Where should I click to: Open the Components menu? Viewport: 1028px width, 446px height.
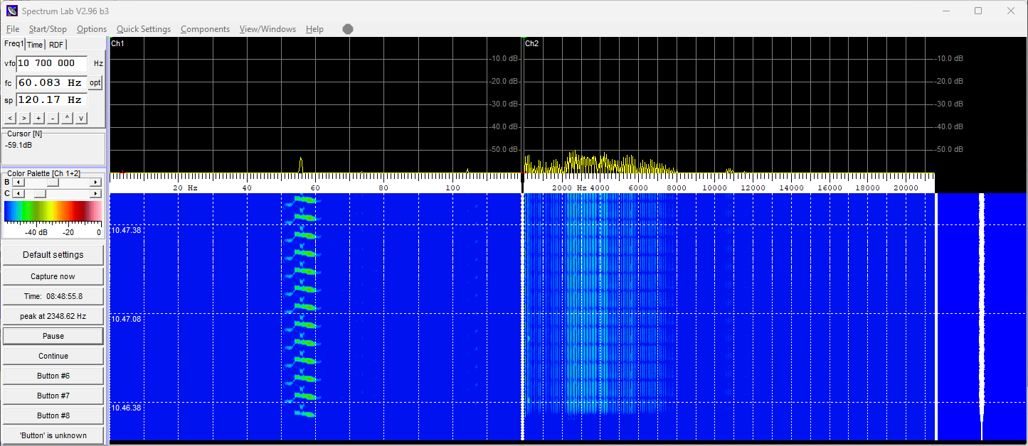[x=205, y=29]
